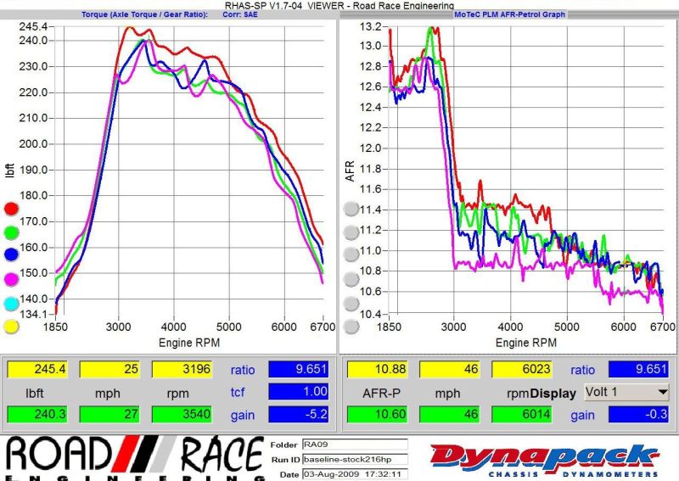Click the Folder field showing RA09
The width and height of the screenshot is (679, 481).
click(x=355, y=444)
